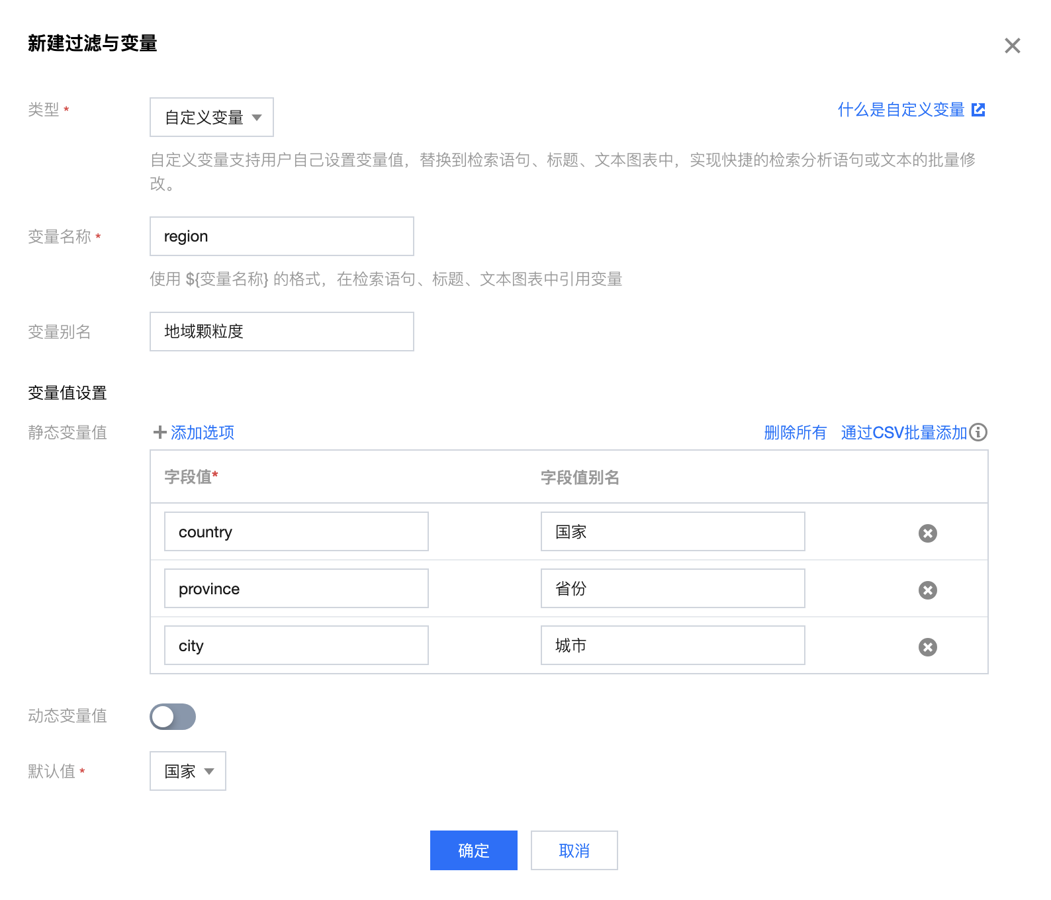The image size is (1051, 900).
Task: Focus the 变量名称 field containing region
Action: point(282,236)
